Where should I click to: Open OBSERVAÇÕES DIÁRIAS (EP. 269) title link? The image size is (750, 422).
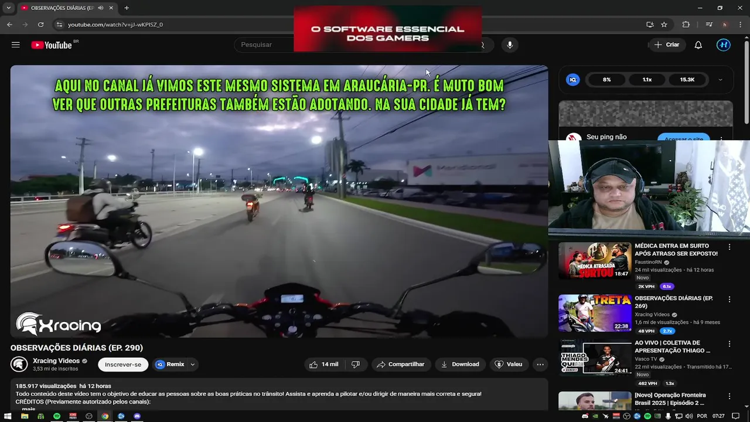674,302
